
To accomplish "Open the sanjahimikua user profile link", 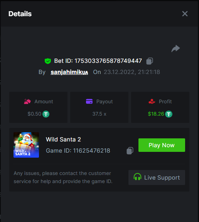I will 69,72.
